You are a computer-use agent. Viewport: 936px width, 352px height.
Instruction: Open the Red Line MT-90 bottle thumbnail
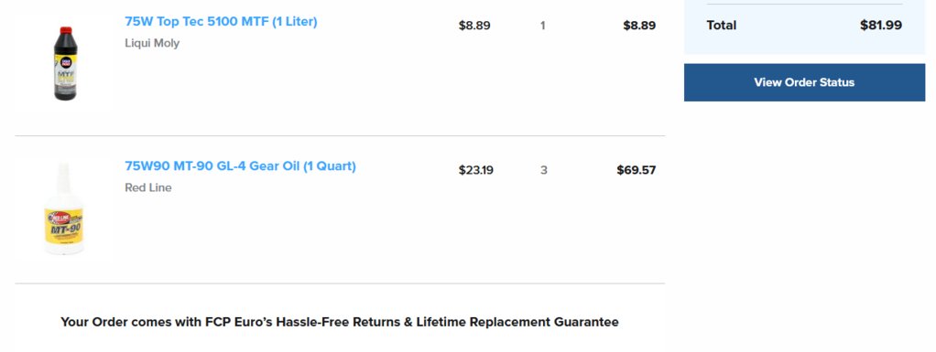click(64, 209)
